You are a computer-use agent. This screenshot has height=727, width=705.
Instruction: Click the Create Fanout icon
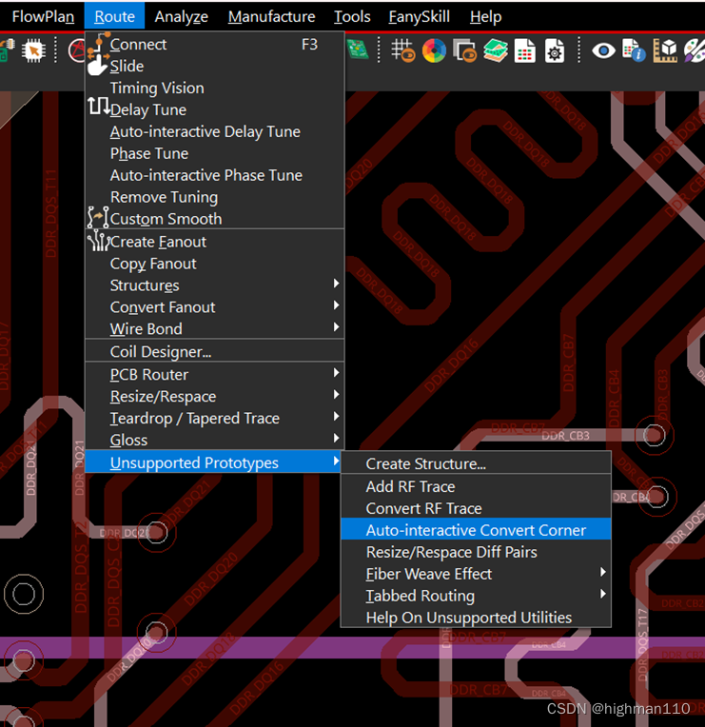(x=99, y=242)
